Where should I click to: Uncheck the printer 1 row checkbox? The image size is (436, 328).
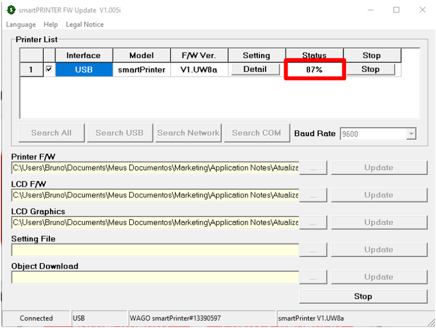point(49,69)
